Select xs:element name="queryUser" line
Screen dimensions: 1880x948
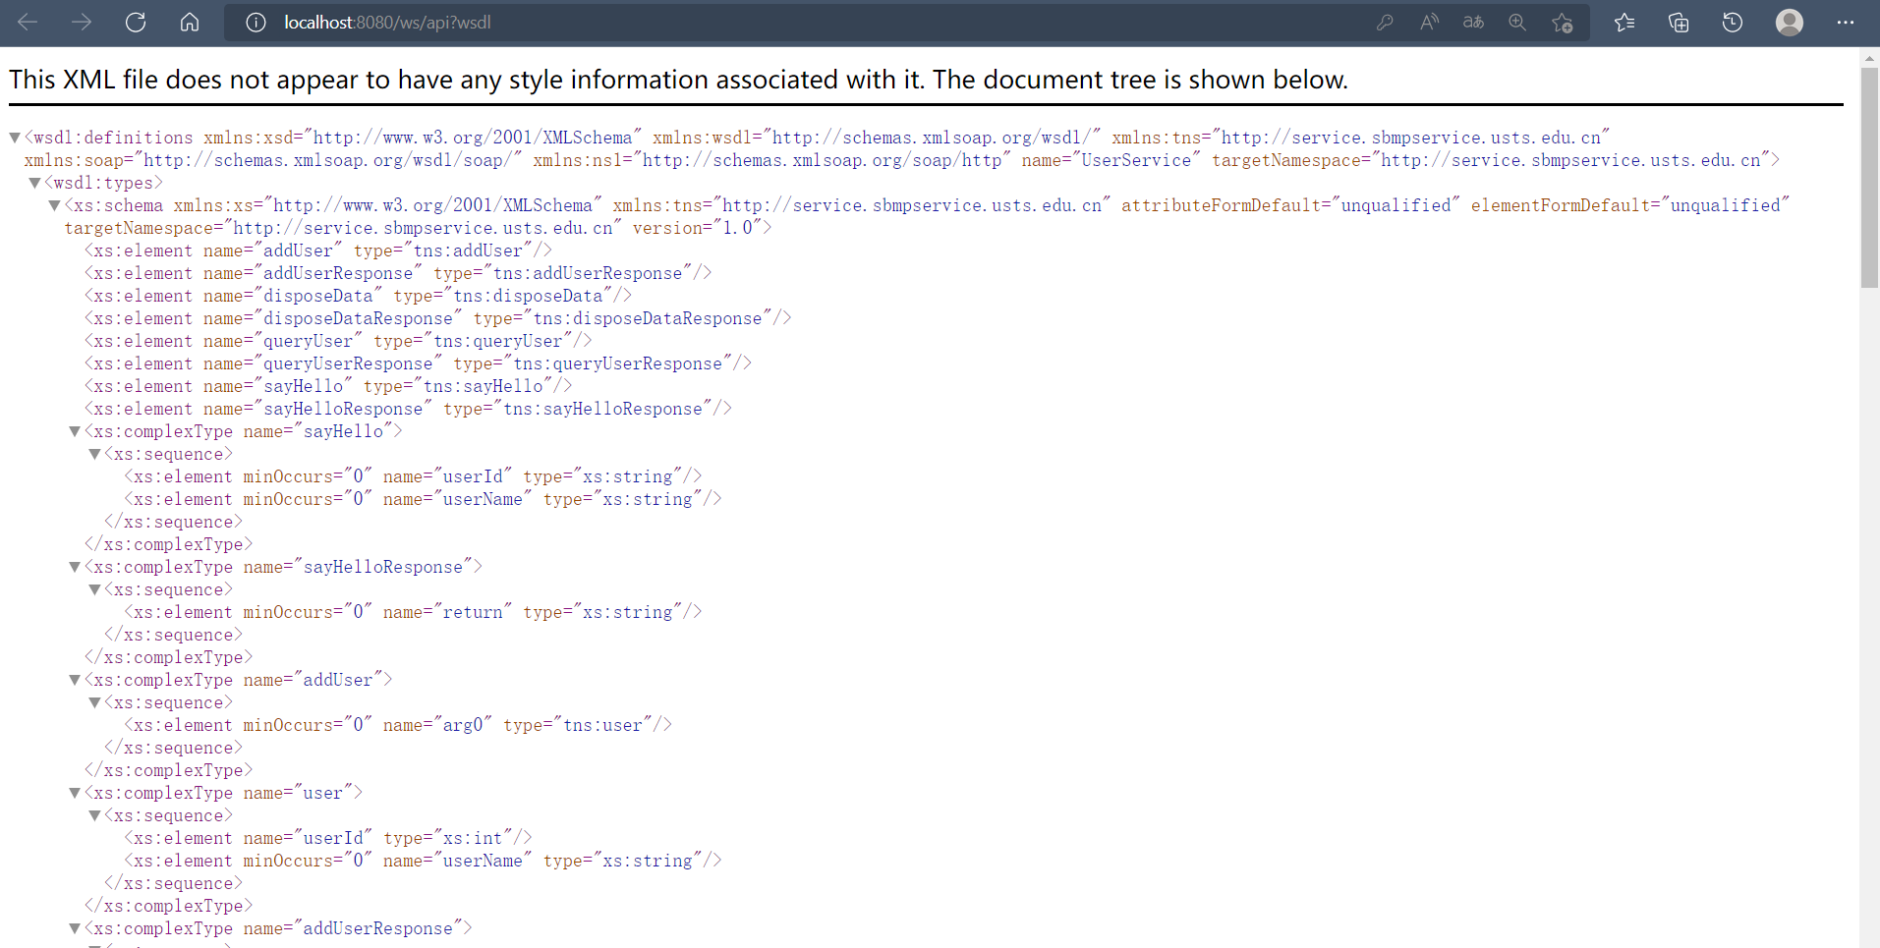(339, 341)
